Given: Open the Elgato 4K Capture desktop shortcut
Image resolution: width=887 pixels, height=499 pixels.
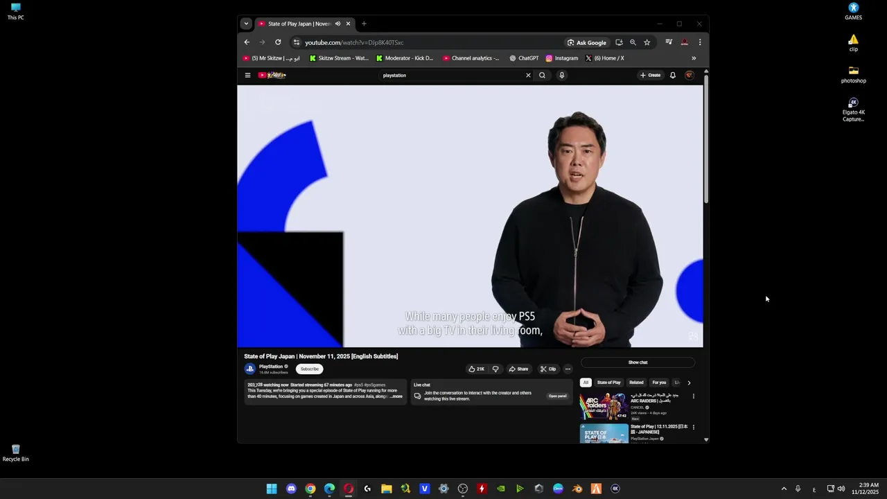Looking at the screenshot, I should click(x=854, y=110).
